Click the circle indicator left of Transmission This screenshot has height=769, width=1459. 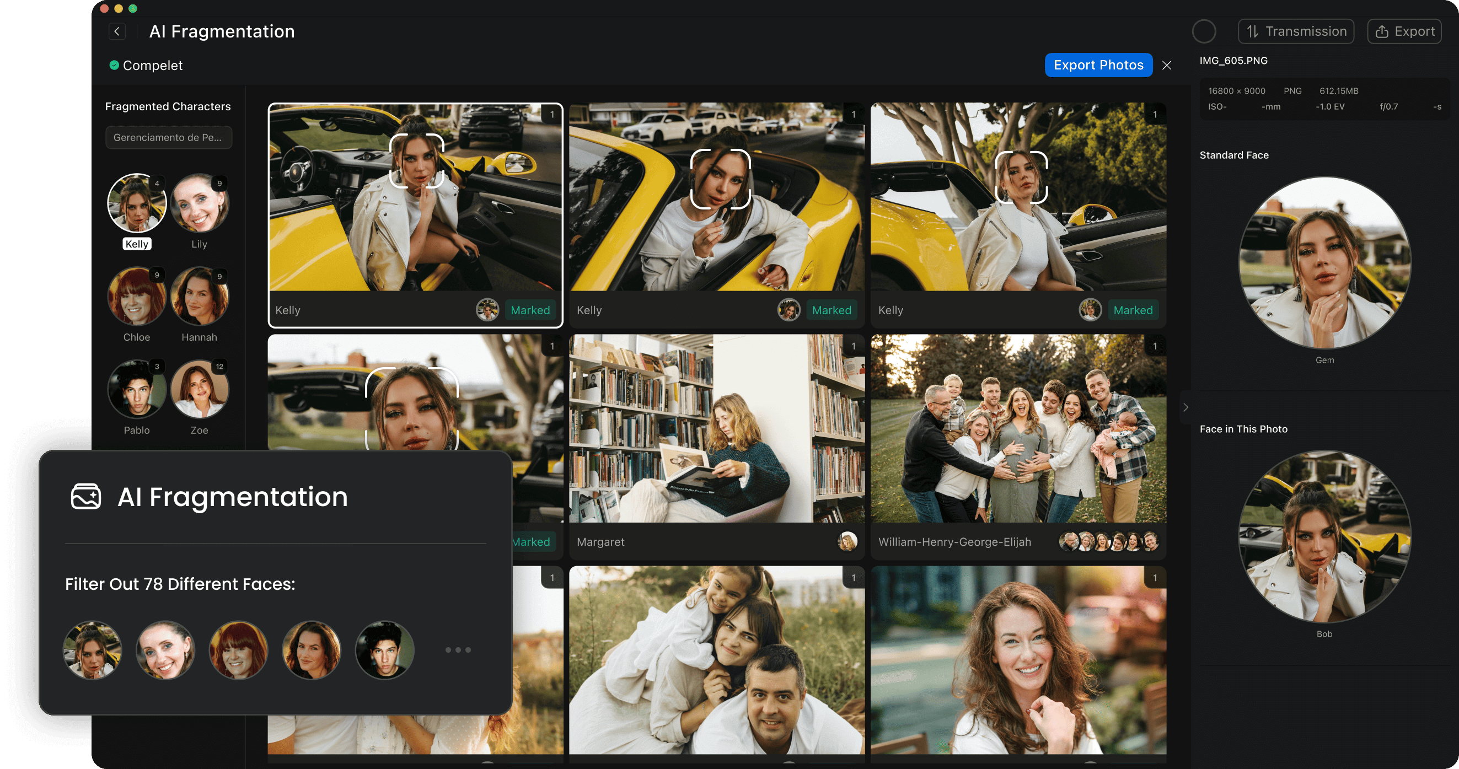tap(1204, 31)
